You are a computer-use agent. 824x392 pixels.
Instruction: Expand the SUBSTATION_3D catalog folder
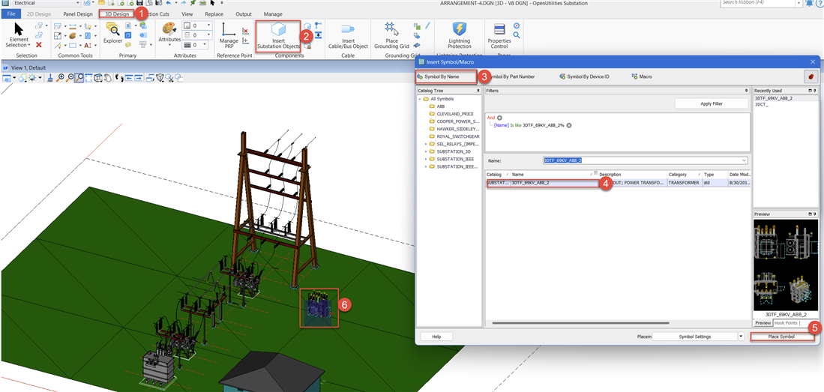tap(426, 151)
